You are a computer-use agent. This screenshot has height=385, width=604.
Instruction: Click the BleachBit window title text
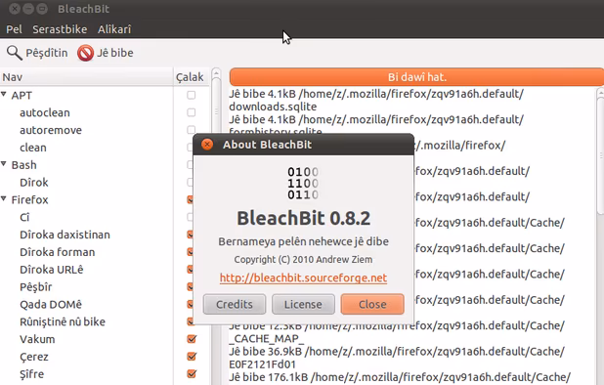pos(83,9)
